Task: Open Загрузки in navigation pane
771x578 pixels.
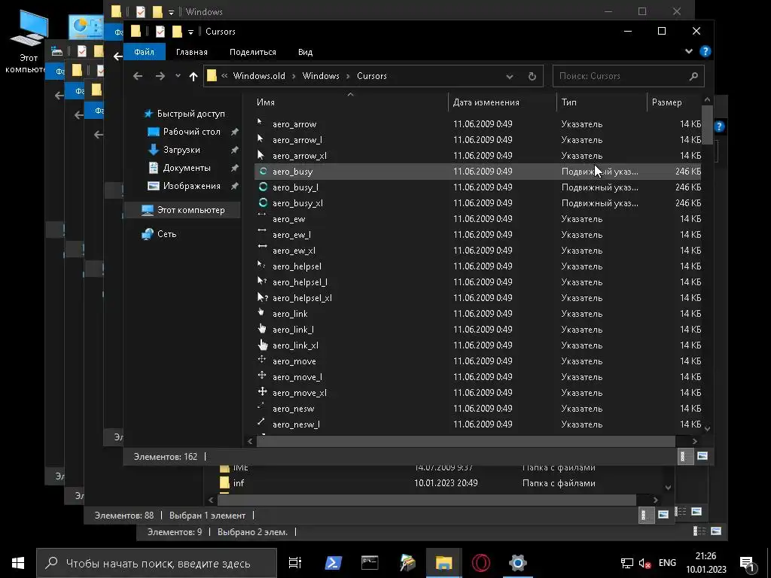Action: (x=181, y=150)
